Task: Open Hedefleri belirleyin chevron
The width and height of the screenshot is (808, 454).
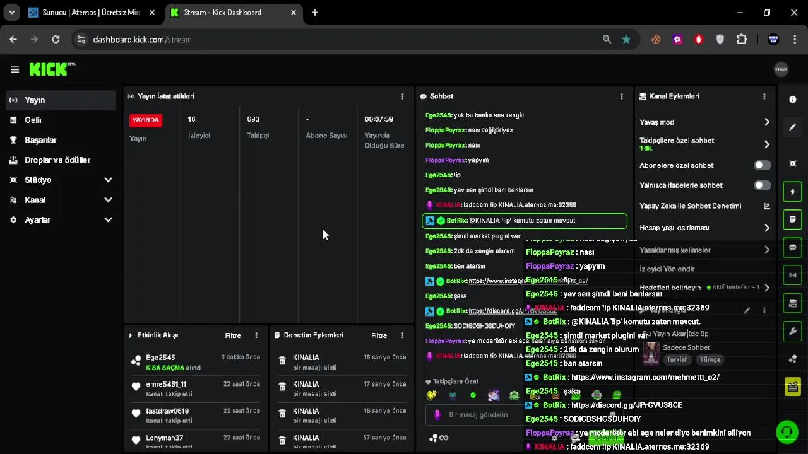Action: (767, 288)
